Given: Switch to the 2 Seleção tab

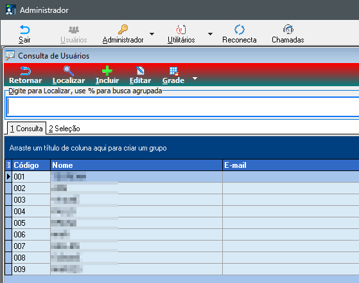Looking at the screenshot, I should tap(64, 129).
